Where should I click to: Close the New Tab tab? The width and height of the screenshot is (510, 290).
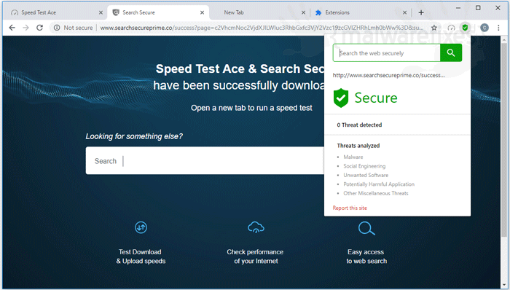[x=303, y=12]
